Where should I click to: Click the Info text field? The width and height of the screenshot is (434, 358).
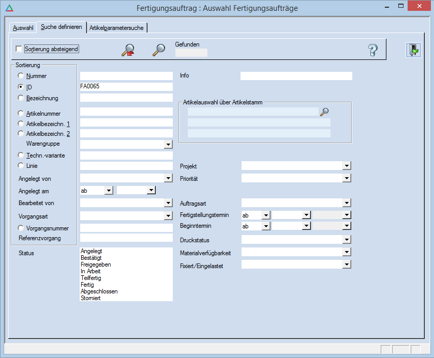point(296,76)
